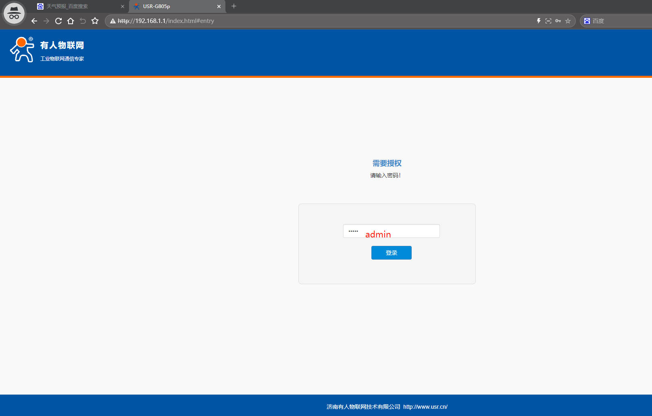Click the 登录 login button

[391, 253]
